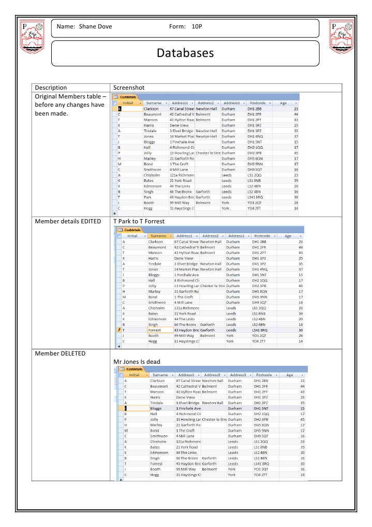Click the select-all corner box in the Original Members table
Viewport: 372px width, 527px height.
(114, 103)
